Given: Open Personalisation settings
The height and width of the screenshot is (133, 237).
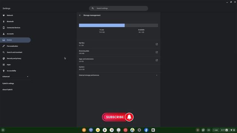Looking at the screenshot, I should [12, 46].
